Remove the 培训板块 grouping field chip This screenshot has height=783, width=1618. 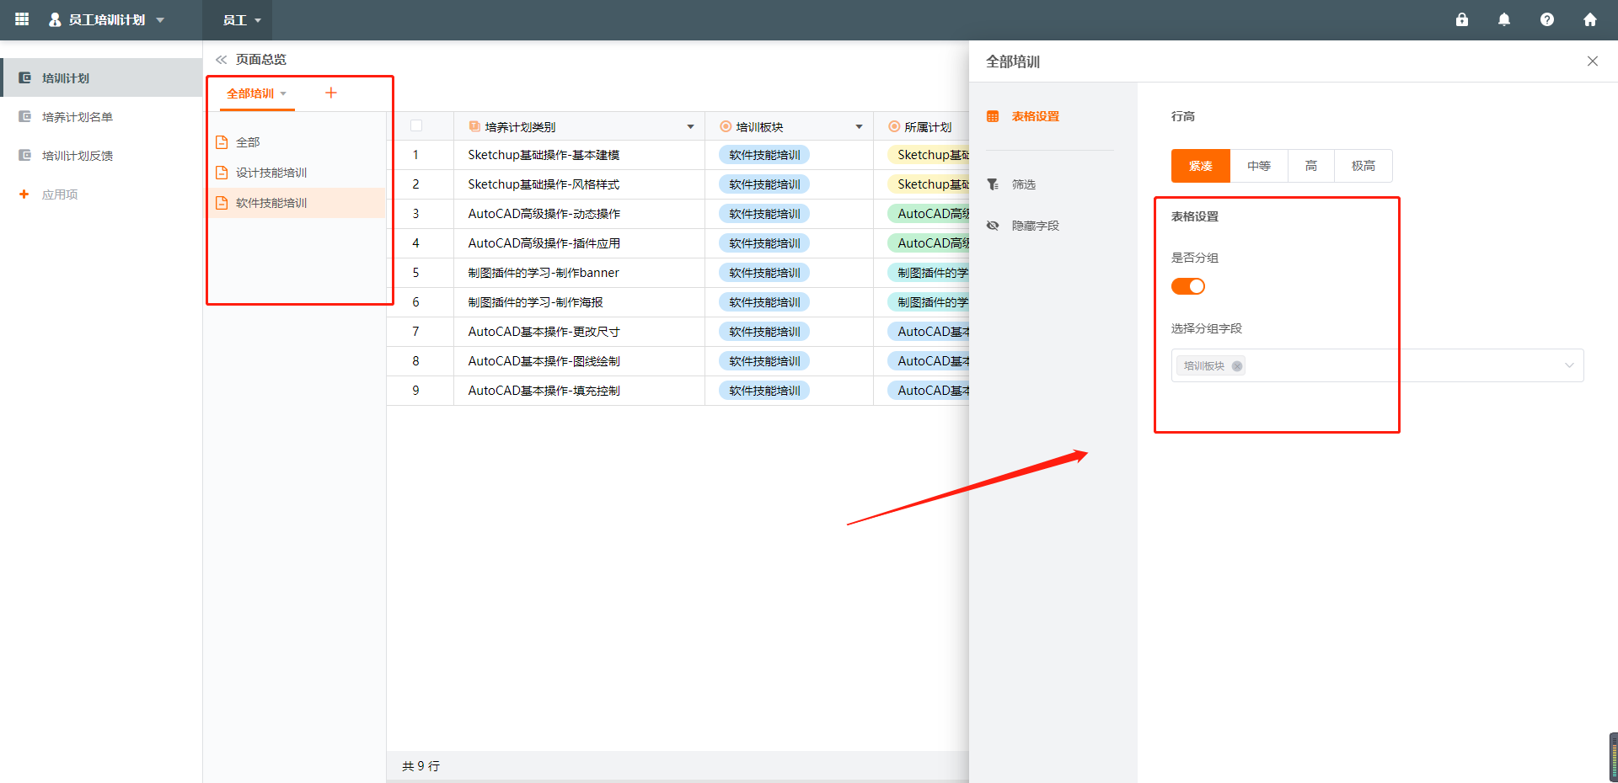tap(1237, 365)
